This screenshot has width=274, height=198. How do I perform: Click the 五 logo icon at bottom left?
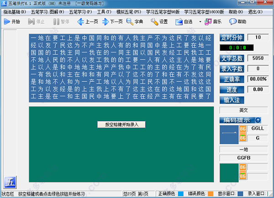click(x=10, y=182)
